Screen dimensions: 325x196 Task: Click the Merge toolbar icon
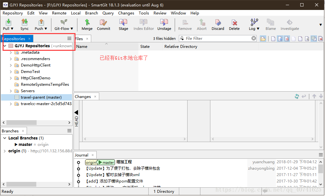click(x=87, y=22)
